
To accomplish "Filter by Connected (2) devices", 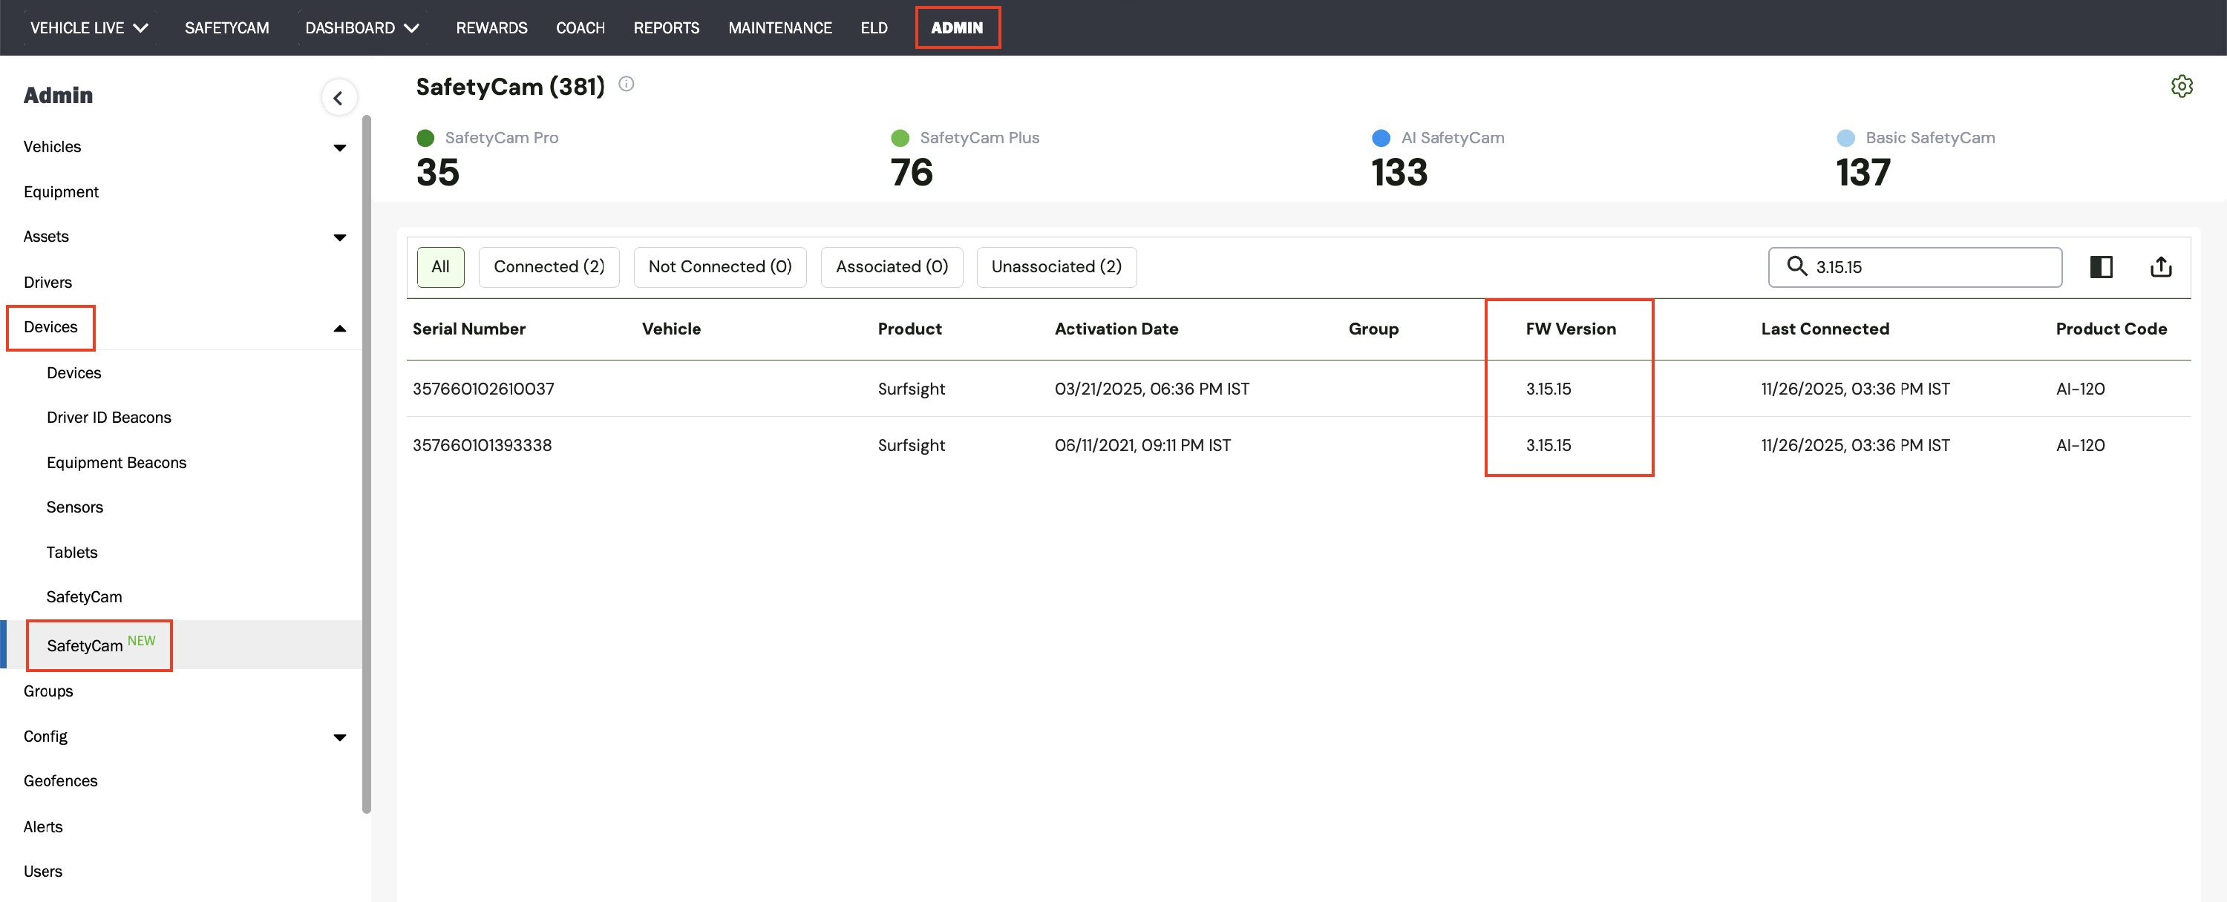I will coord(548,267).
